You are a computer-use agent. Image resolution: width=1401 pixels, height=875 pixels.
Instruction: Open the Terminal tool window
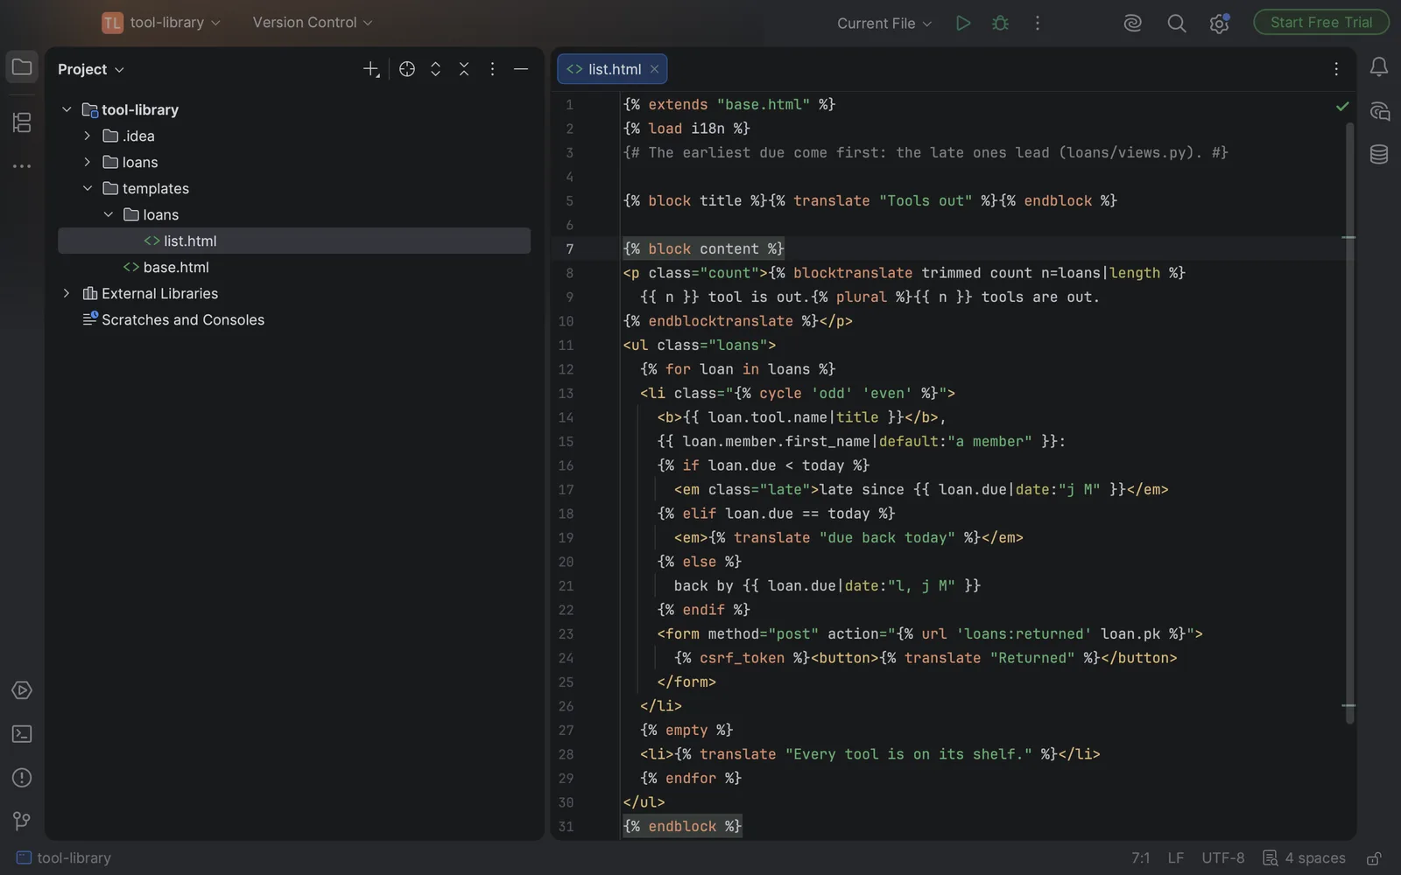22,734
